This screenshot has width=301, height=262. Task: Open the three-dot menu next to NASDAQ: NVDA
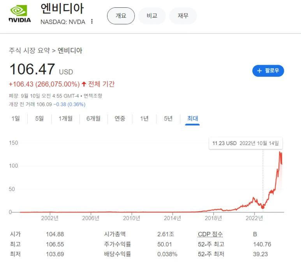point(92,21)
